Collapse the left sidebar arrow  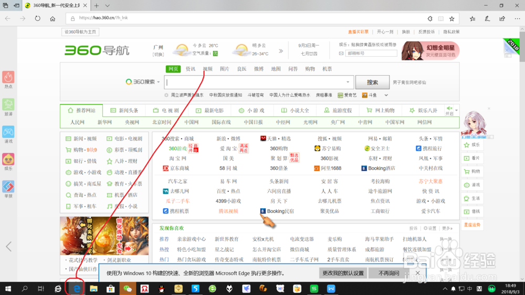coord(9,247)
